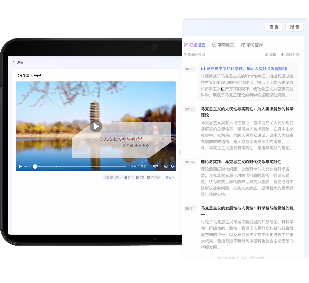Click the progress bar handle at 00:22

pyautogui.click(x=35, y=166)
